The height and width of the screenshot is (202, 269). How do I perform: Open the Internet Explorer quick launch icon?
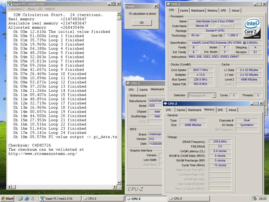pyautogui.click(x=27, y=199)
